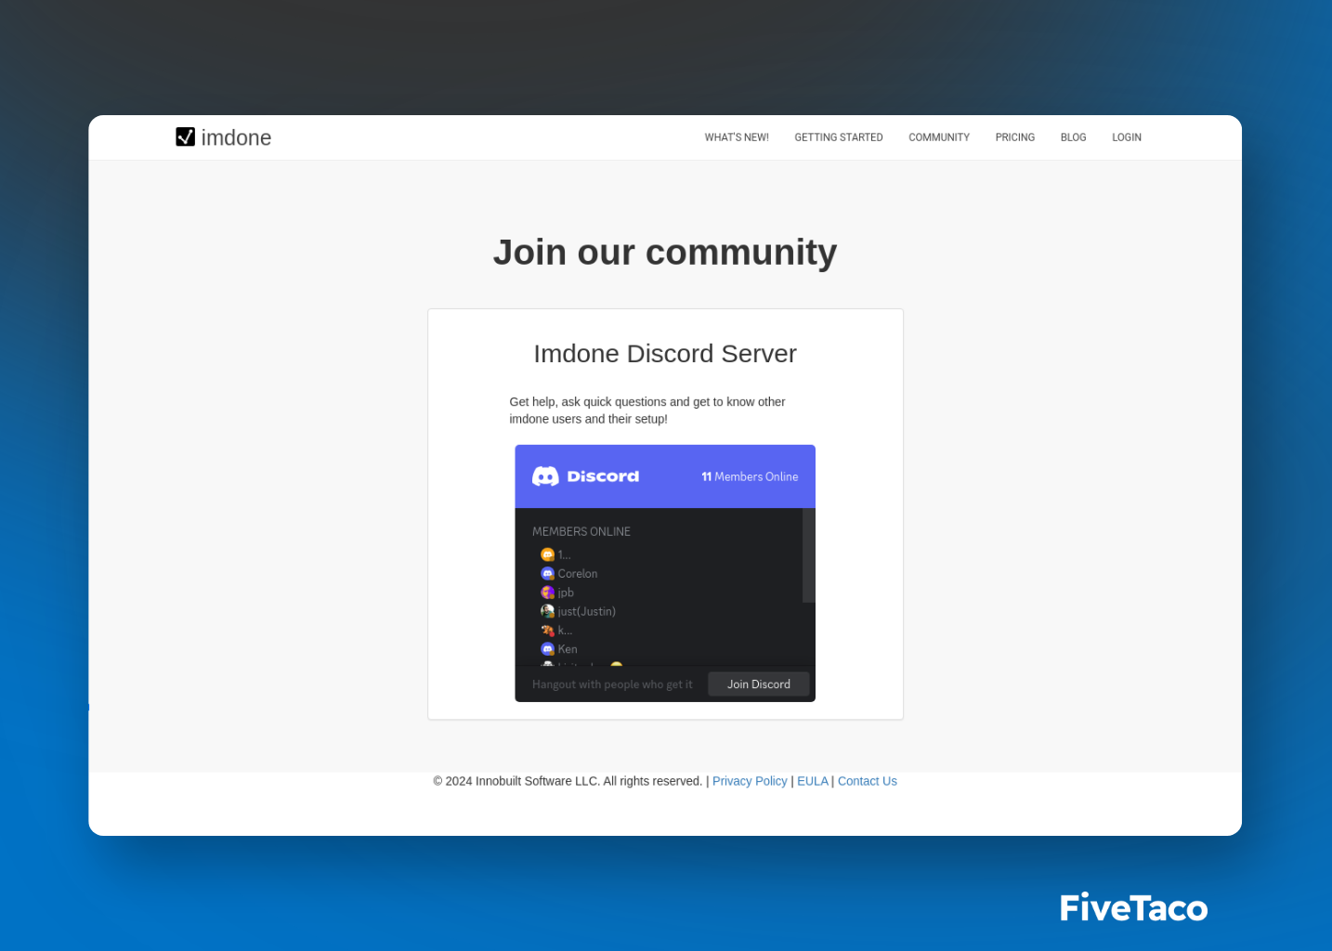The width and height of the screenshot is (1332, 951).
Task: Click the avatar next to jpb
Action: pyautogui.click(x=547, y=593)
